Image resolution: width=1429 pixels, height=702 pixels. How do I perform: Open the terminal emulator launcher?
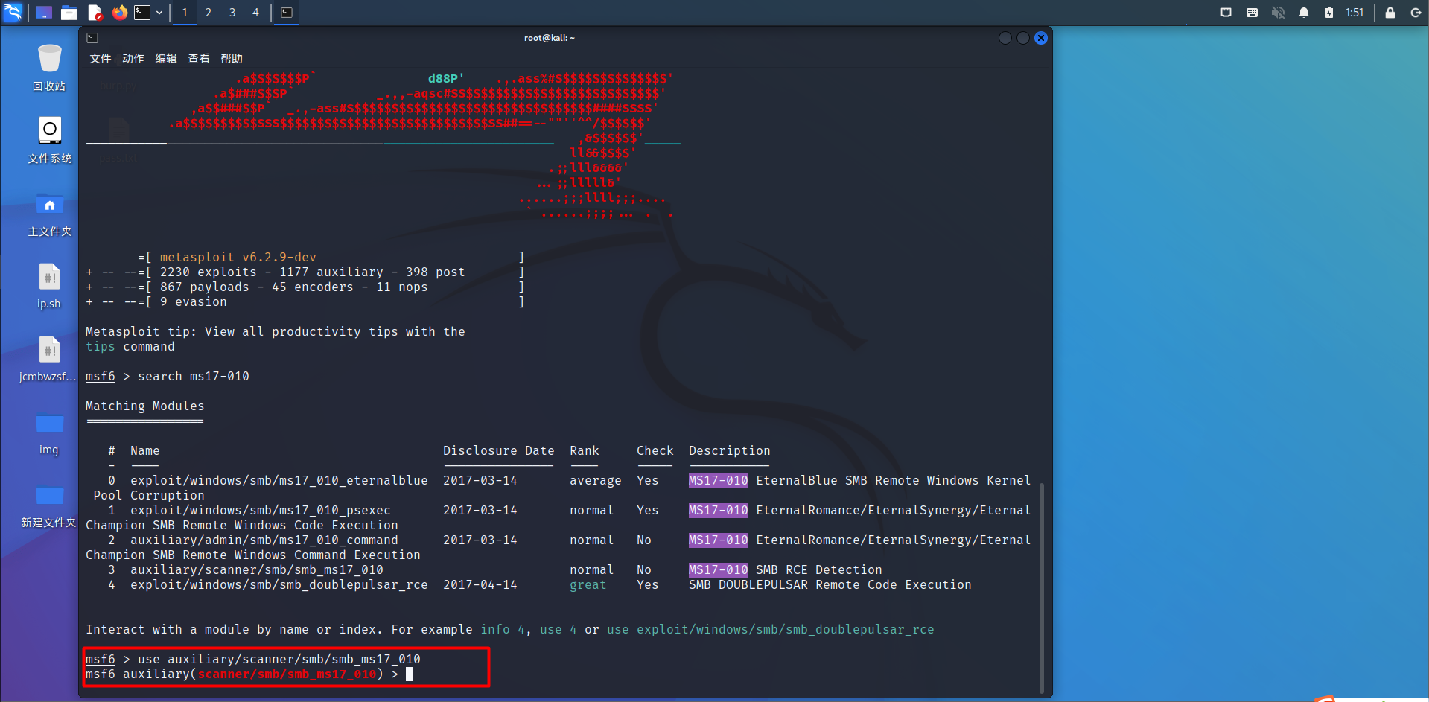click(x=142, y=13)
